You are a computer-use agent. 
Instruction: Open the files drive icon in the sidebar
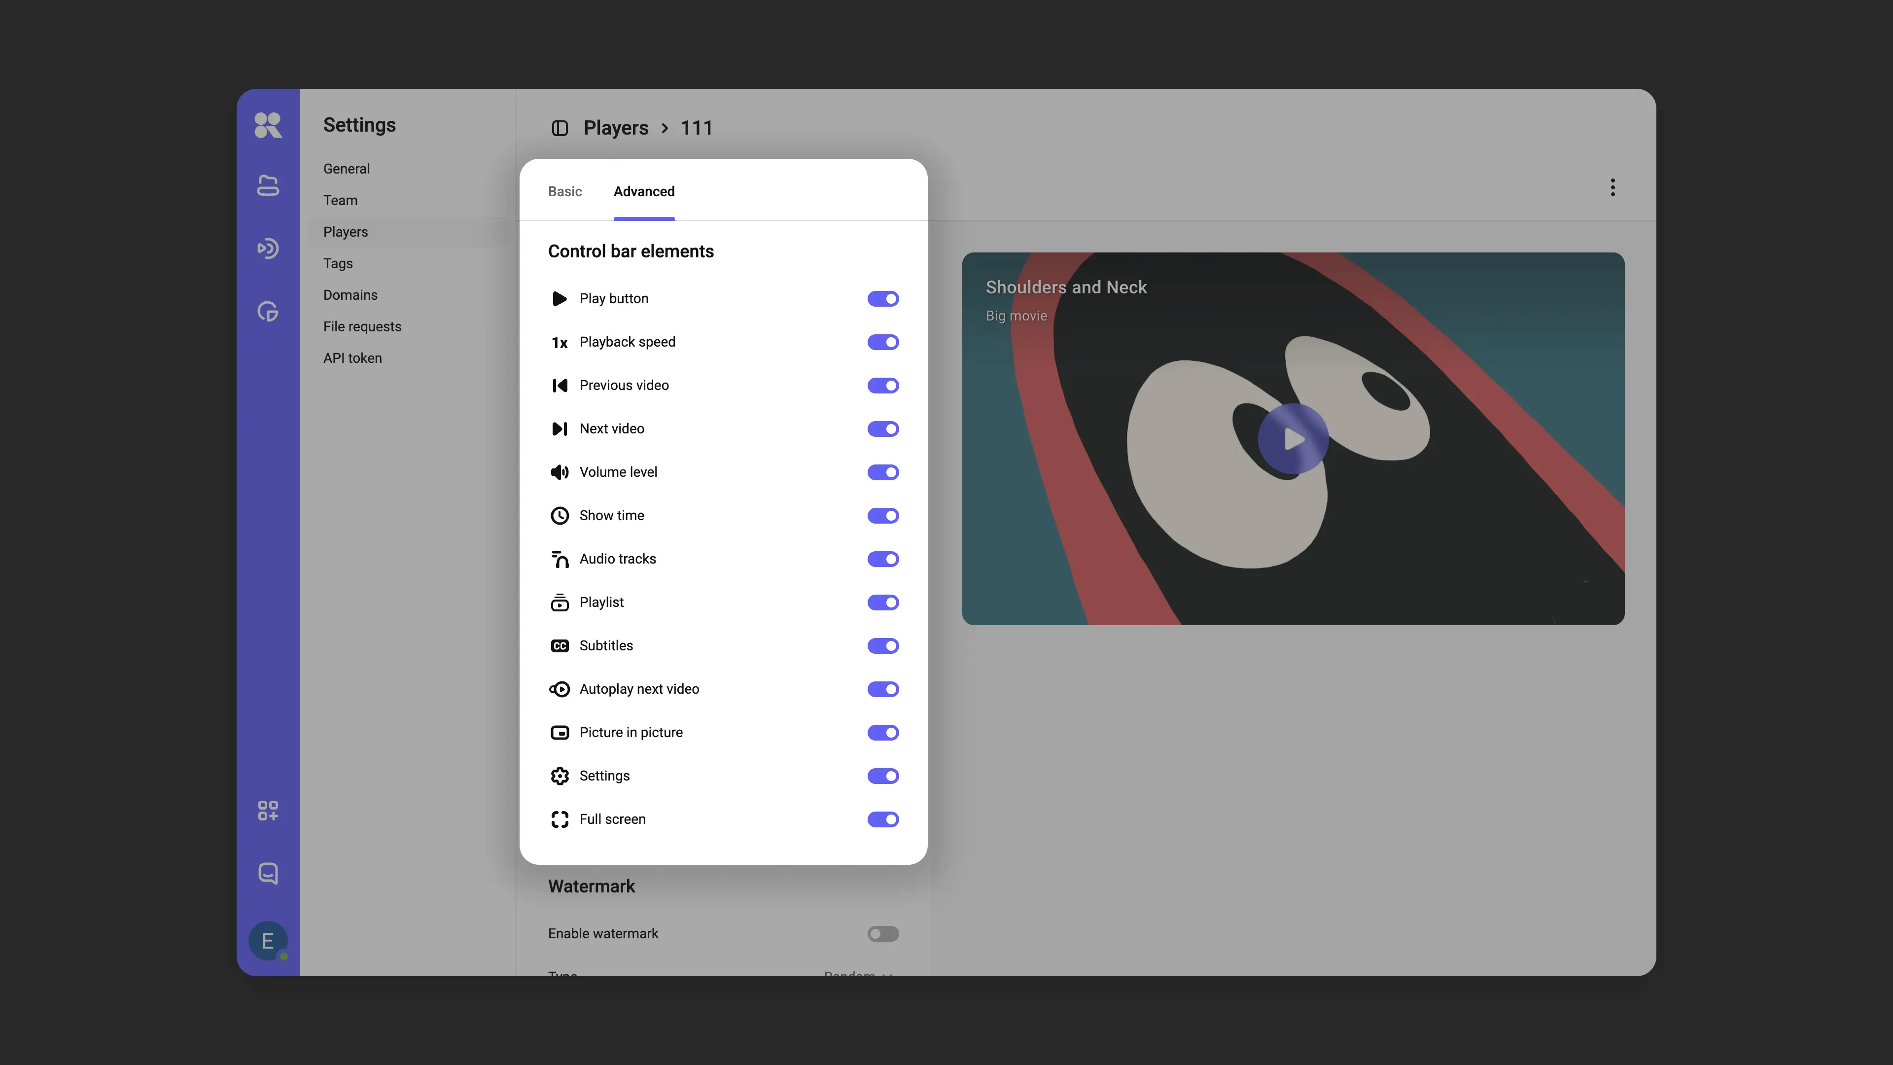[x=268, y=185]
